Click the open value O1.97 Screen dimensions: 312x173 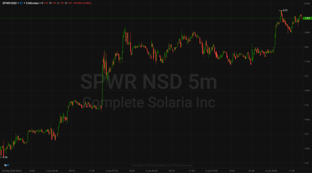[45, 3]
